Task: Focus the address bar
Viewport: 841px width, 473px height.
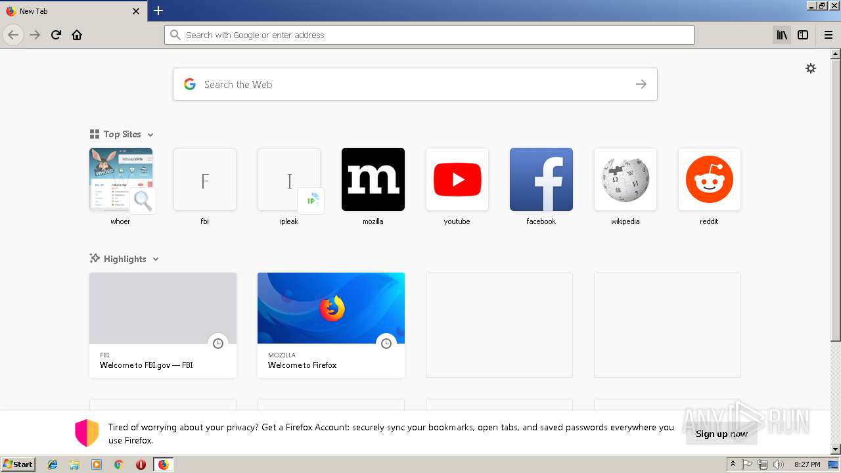Action: point(429,35)
